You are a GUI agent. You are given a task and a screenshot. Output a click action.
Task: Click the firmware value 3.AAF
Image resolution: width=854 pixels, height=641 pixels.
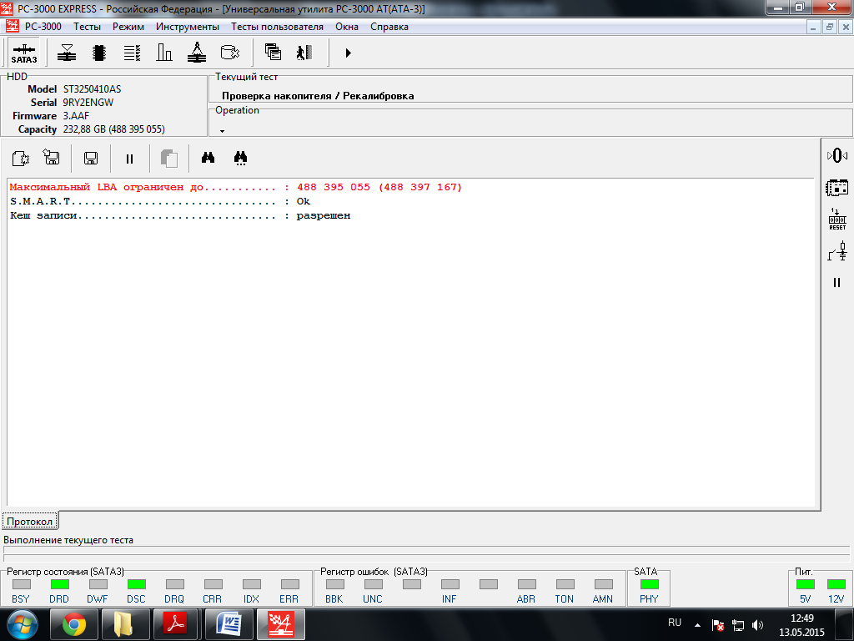[x=76, y=115]
